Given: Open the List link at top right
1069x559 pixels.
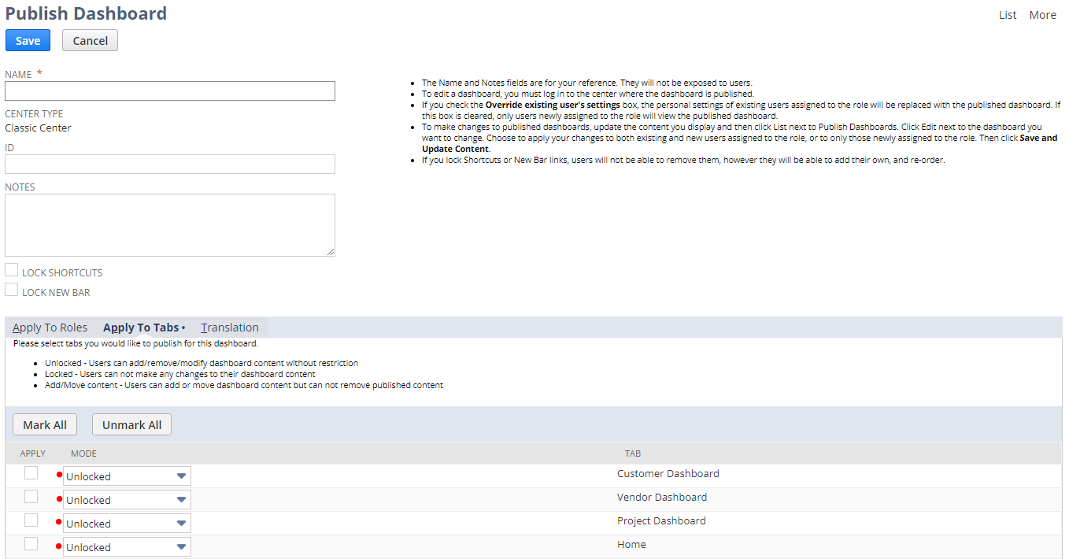Looking at the screenshot, I should pos(1007,14).
